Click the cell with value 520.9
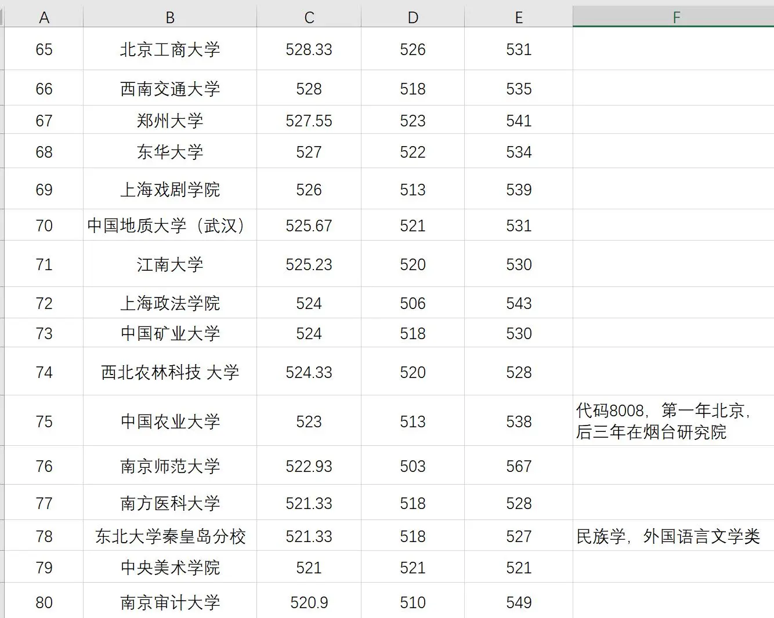The height and width of the screenshot is (618, 774). tap(308, 602)
